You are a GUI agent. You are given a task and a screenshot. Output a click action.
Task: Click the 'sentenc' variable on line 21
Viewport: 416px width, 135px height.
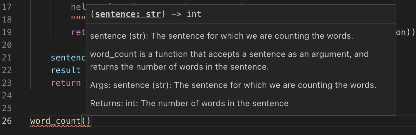click(68, 58)
